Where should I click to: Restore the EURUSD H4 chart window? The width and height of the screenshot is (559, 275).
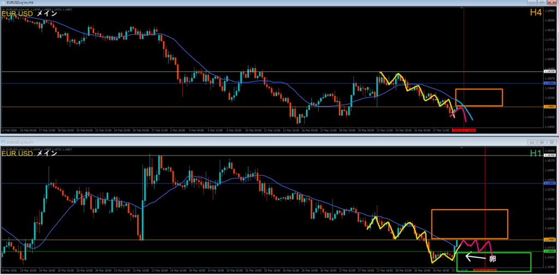pos(542,2)
